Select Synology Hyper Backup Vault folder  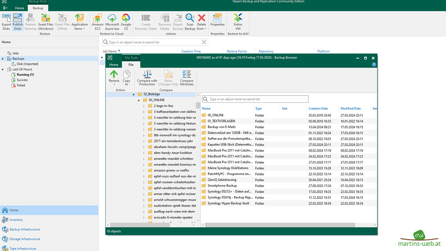click(x=289, y=203)
